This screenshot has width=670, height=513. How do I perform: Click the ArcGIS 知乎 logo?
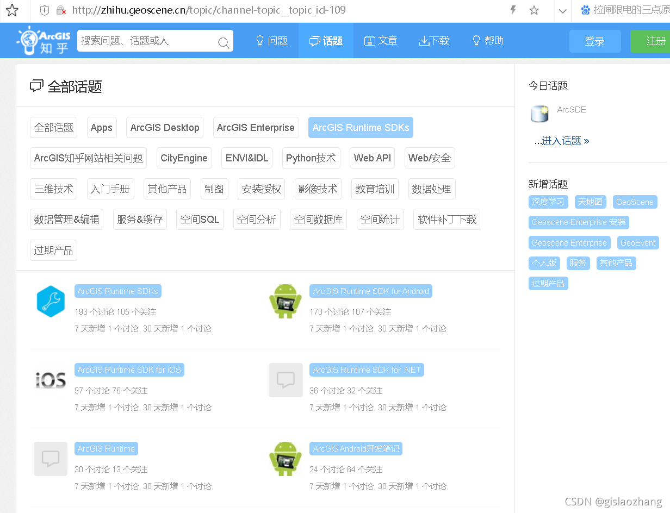[x=44, y=41]
